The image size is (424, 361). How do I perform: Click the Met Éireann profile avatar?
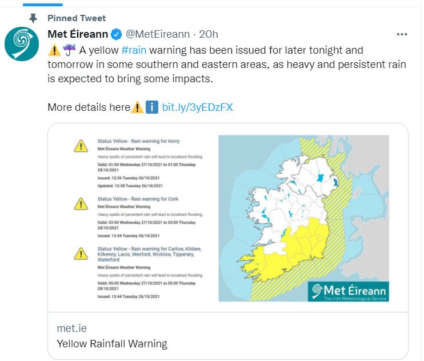(x=22, y=44)
